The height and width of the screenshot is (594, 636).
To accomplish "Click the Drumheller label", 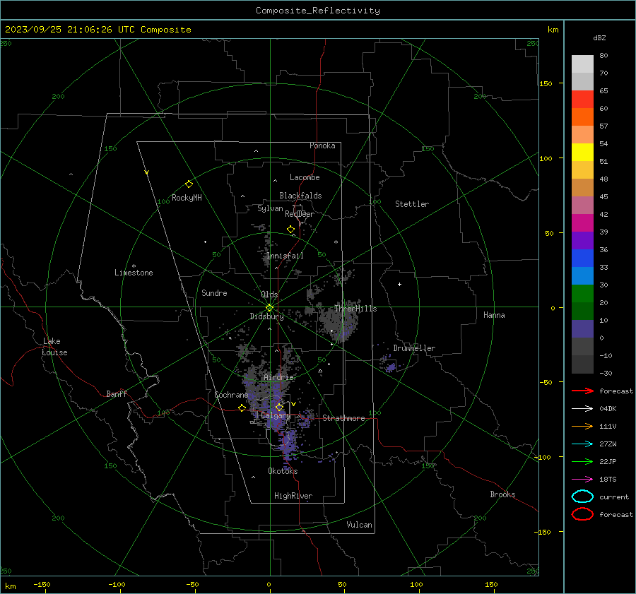I will click(414, 348).
